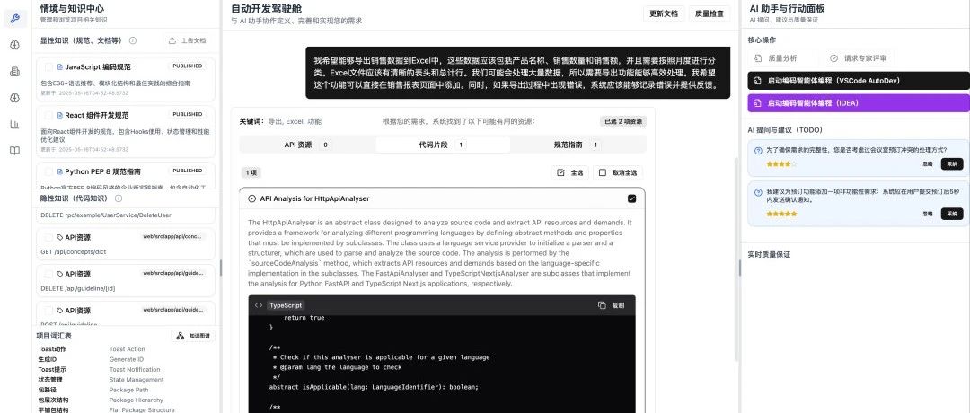Tick the Python PEP 8 规范指南 checkbox
970x413 pixels.
point(48,171)
